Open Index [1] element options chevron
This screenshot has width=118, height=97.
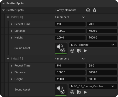click(x=83, y=59)
